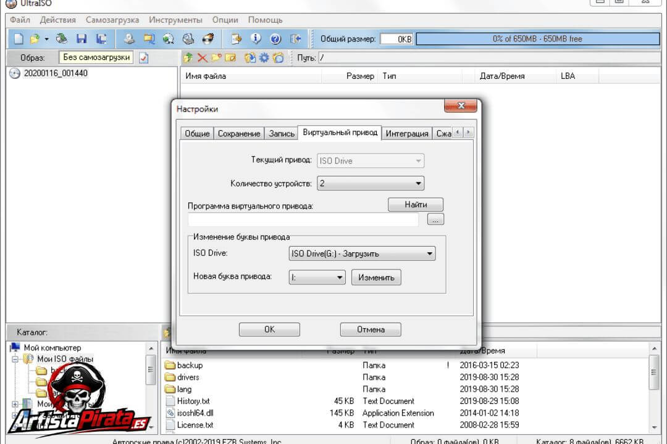Click the blue gear properties icon
Image resolution: width=667 pixels, height=444 pixels.
[264, 57]
